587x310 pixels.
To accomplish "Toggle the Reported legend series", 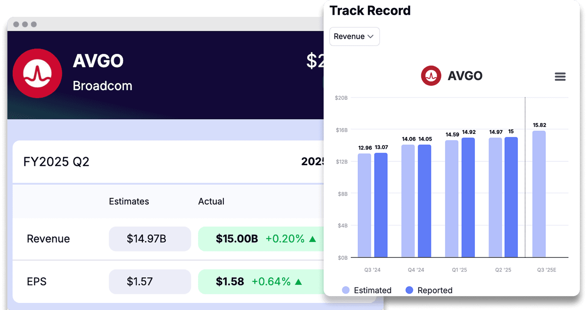I will (429, 290).
